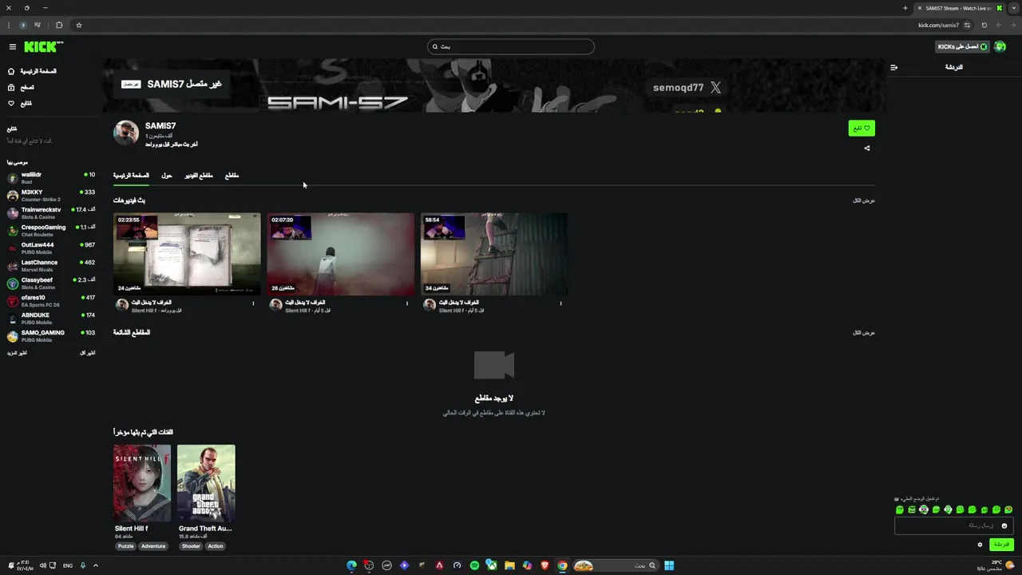Click the semoqd77 X link in the banner
This screenshot has height=575, width=1022.
[x=687, y=88]
